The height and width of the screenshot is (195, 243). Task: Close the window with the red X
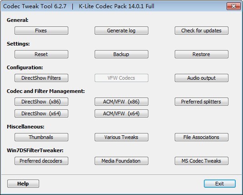coord(233,6)
